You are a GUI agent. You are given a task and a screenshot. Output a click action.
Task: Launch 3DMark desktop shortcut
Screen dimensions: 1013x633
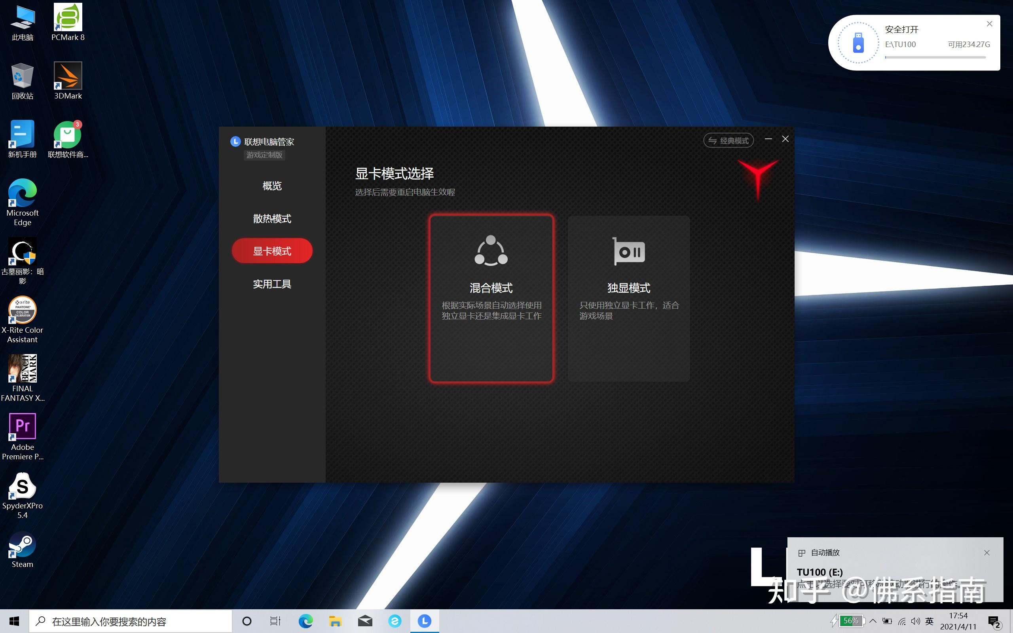click(68, 81)
